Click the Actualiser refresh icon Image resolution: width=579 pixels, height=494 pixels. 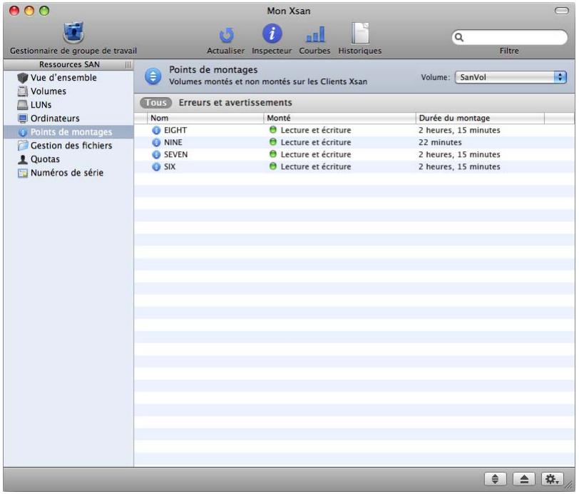tap(225, 36)
